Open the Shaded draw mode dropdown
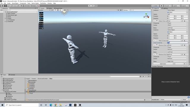190x107 pixels. click(44, 10)
